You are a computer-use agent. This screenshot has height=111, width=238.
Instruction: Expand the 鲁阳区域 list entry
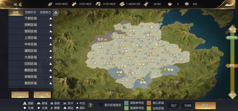pos(31,83)
